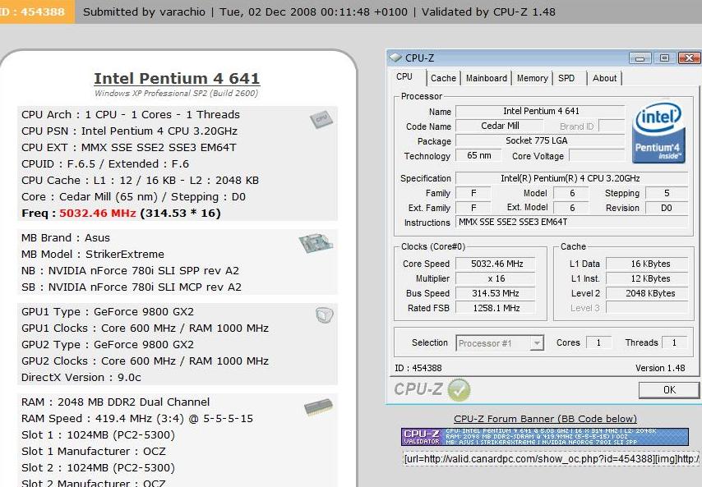Click the L1 Inst. 12 KBytes field
Viewport: 702px width, 487px height.
pos(647,278)
